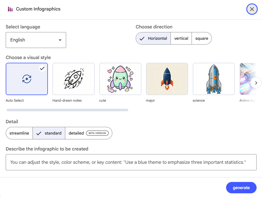262x197 pixels.
Task: Show next visual styles with arrow
Action: 256,83
